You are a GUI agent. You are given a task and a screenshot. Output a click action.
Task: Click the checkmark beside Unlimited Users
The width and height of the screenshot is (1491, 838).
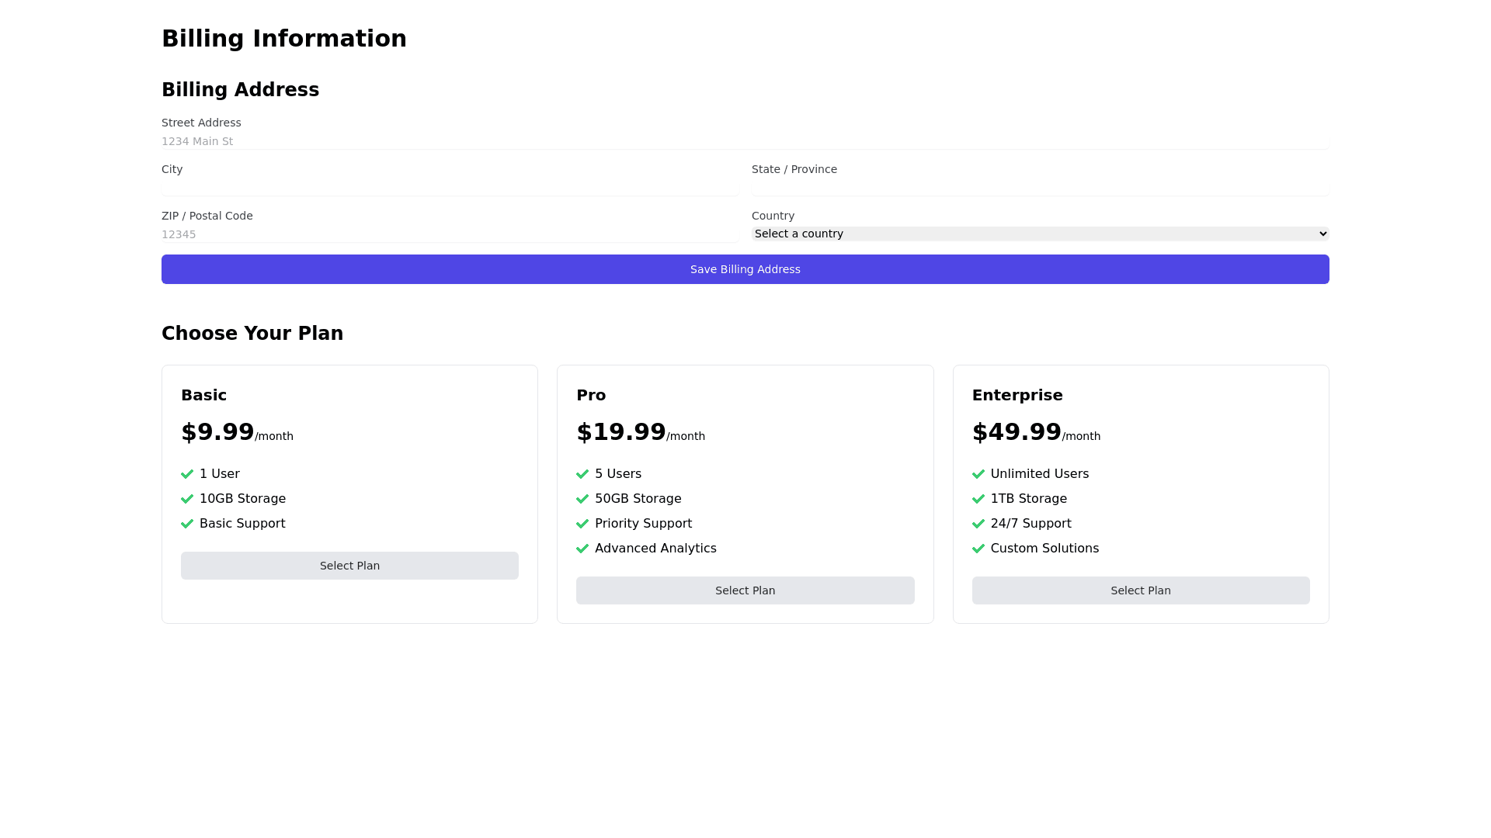978,474
